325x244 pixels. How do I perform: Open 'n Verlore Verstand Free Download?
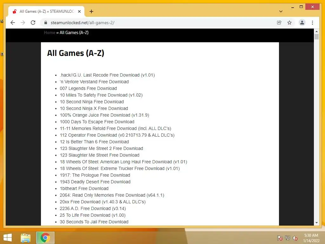coord(94,82)
